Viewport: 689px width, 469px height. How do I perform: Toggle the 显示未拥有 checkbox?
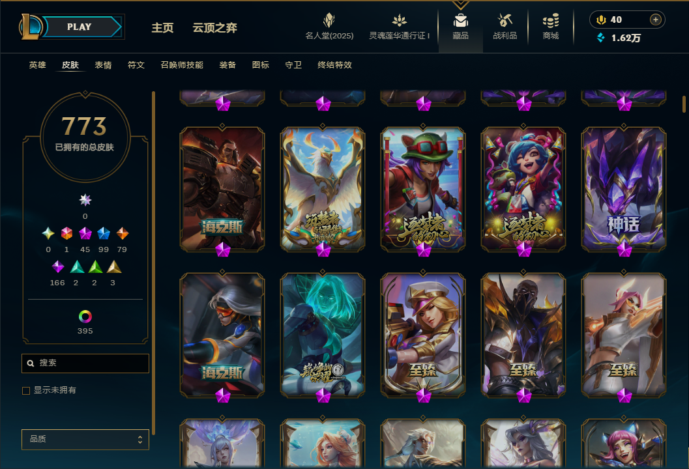26,390
